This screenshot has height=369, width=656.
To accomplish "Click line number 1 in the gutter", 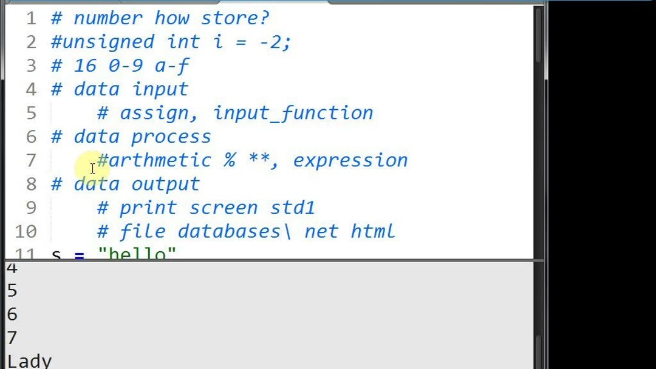I will pyautogui.click(x=30, y=18).
